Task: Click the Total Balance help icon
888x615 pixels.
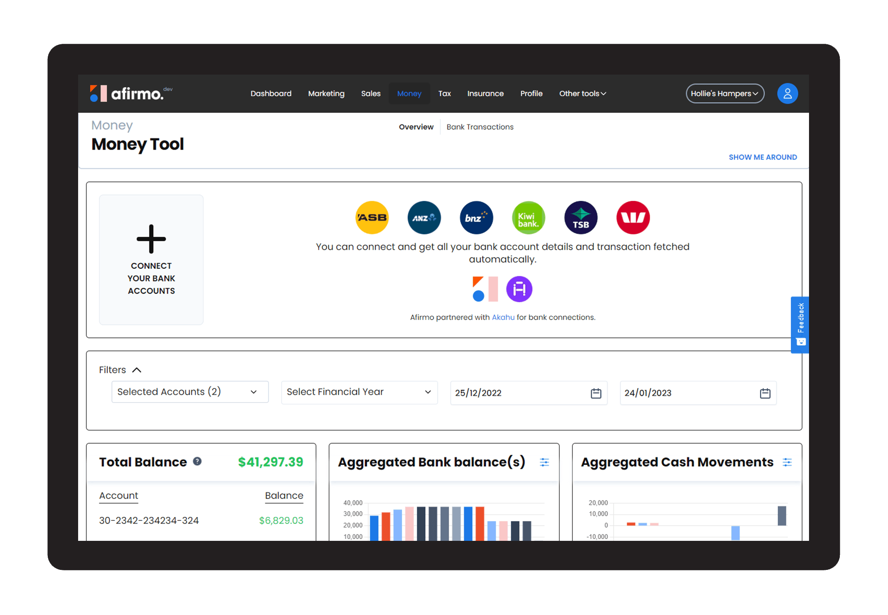Action: (x=197, y=461)
